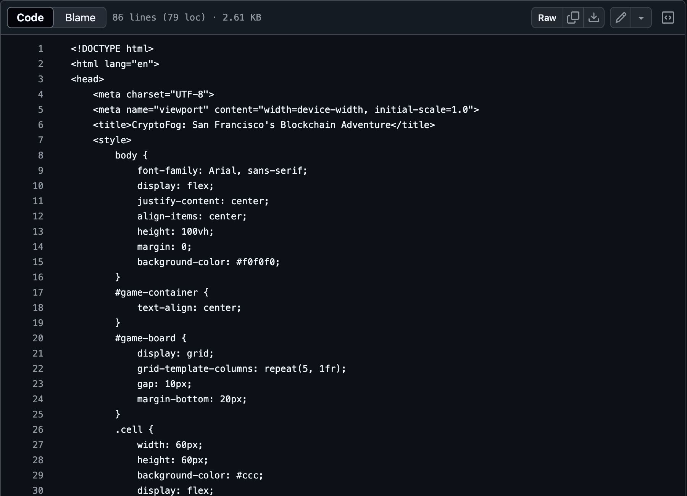Click the background-color #ccc line

coord(200,475)
